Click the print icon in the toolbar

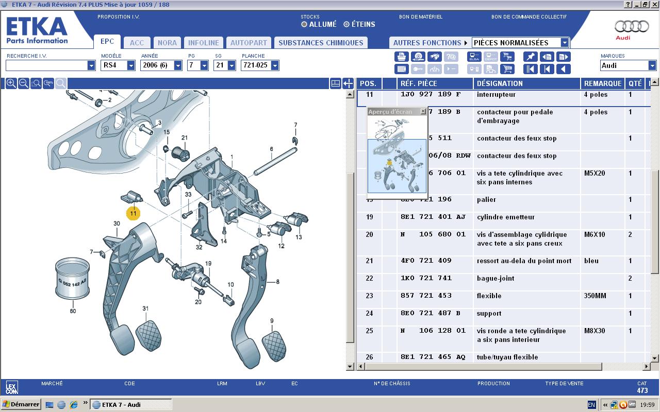[402, 57]
